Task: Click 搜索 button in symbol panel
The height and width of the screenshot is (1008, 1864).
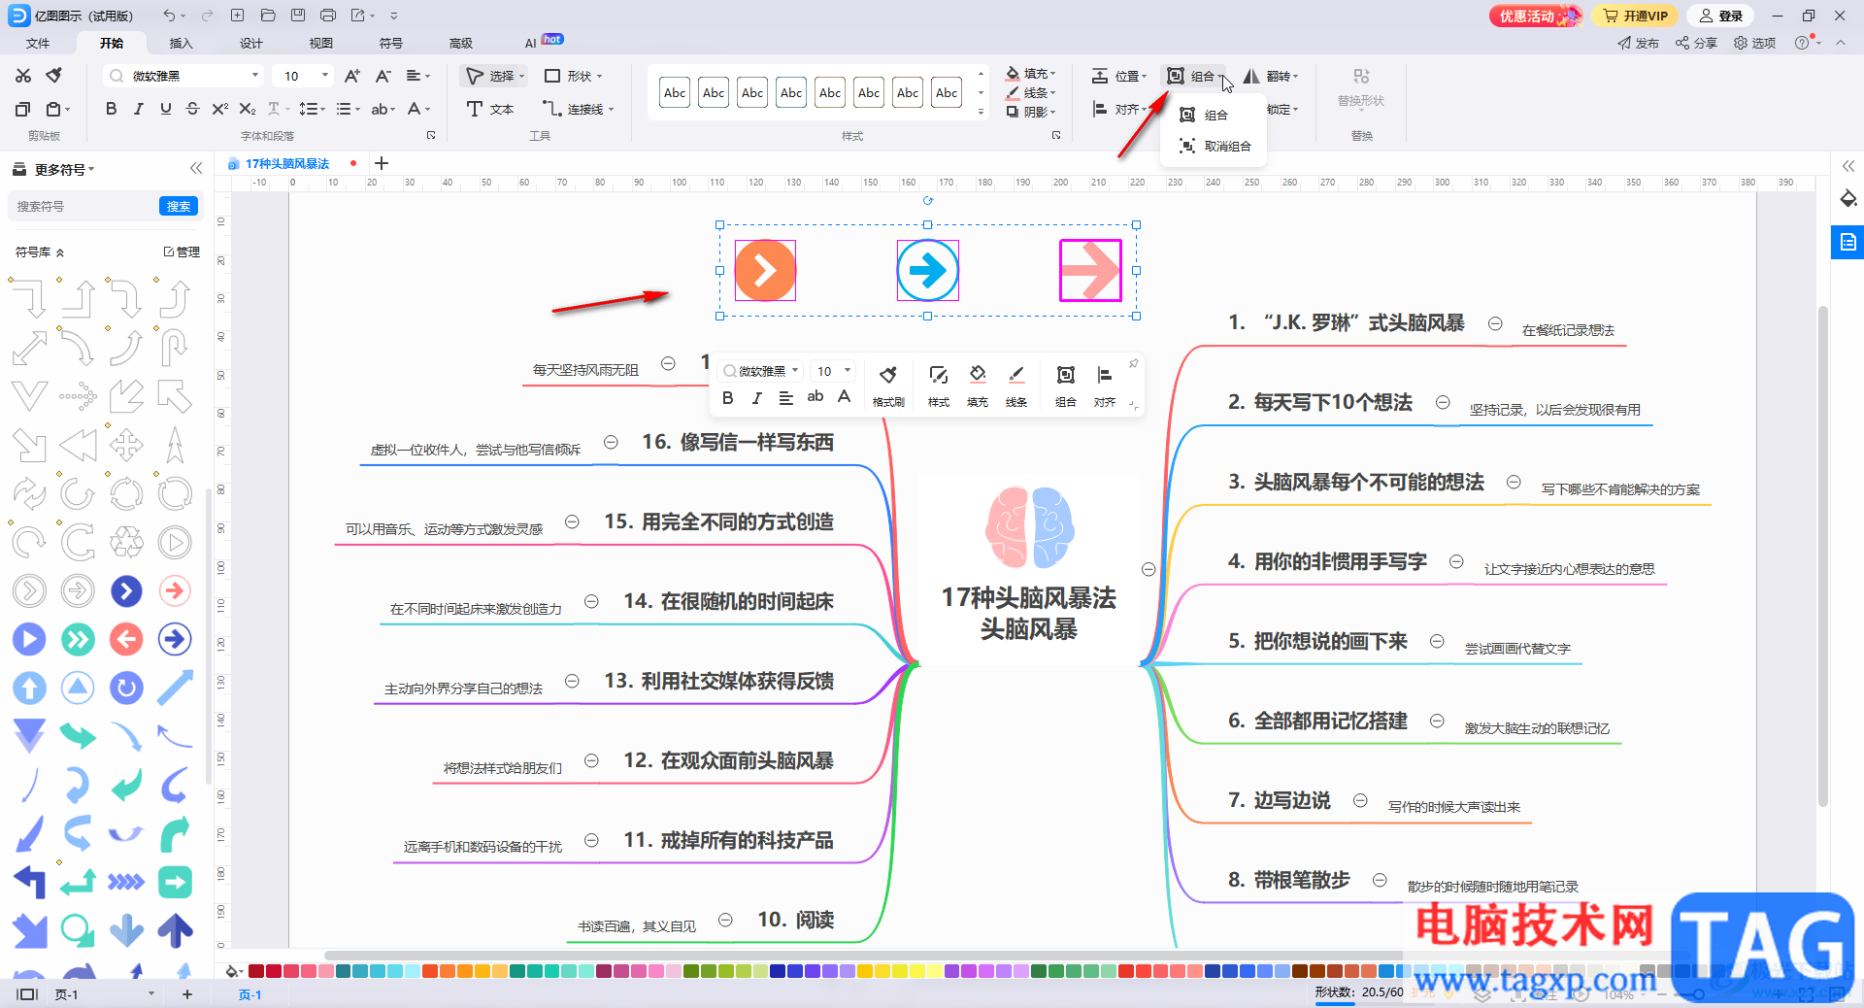Action: coord(179,206)
